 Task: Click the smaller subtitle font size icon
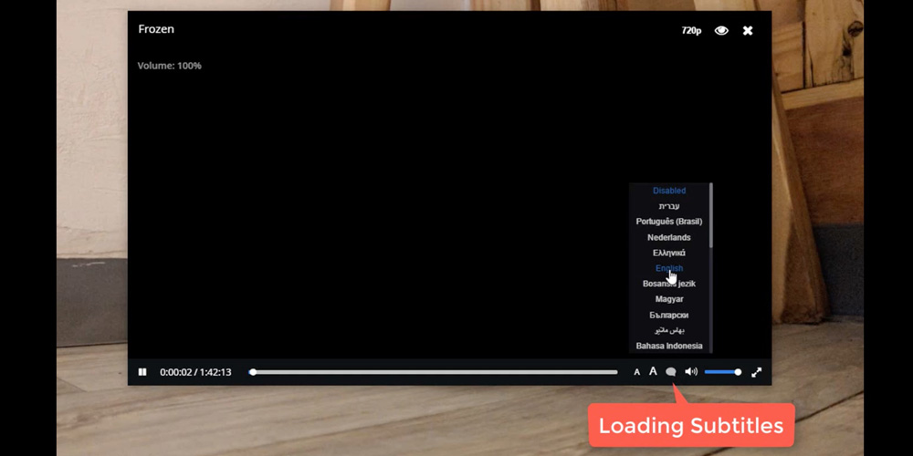click(x=637, y=372)
